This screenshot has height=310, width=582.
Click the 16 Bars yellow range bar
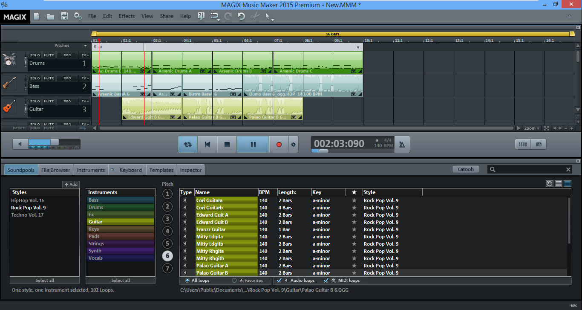pyautogui.click(x=333, y=34)
